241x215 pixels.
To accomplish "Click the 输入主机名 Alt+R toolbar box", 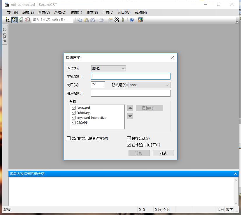I will (x=52, y=20).
